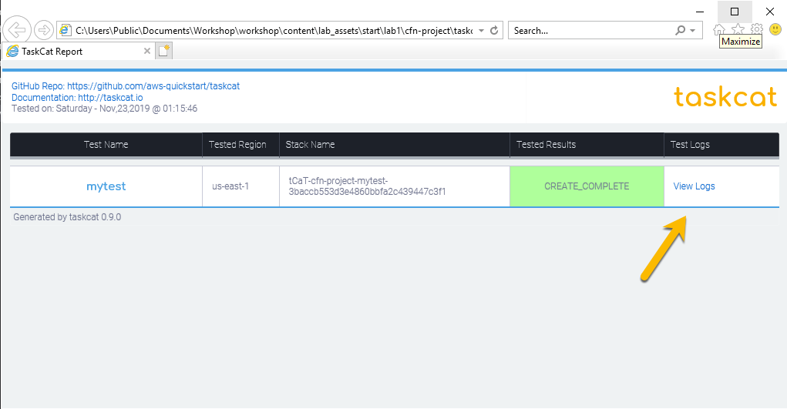Go back with the browser Back arrow
Screen dimensions: 787x409
click(16, 30)
